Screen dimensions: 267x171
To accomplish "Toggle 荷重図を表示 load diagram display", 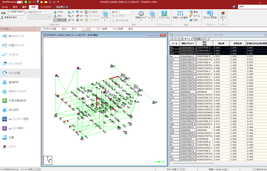I will (x=9, y=17).
